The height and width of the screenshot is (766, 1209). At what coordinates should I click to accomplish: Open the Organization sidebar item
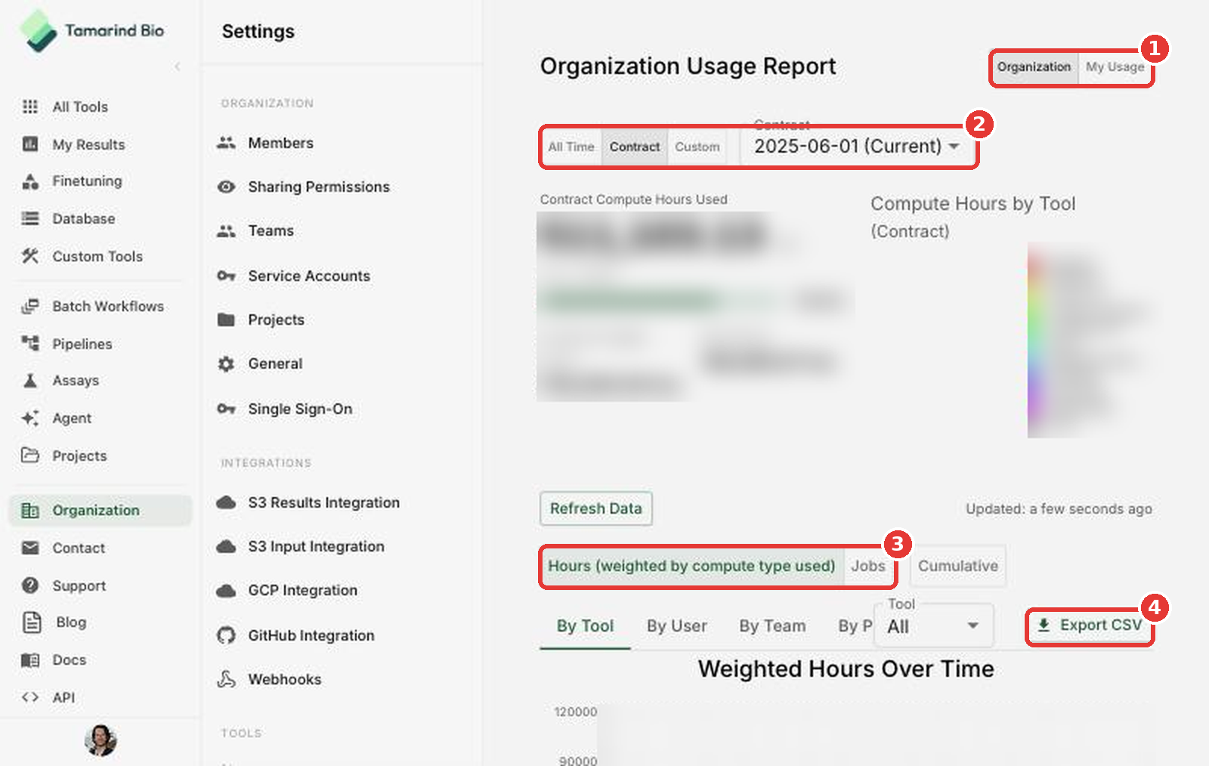point(100,510)
